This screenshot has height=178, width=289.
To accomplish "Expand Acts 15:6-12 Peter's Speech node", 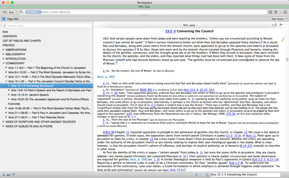I will click(9, 90).
